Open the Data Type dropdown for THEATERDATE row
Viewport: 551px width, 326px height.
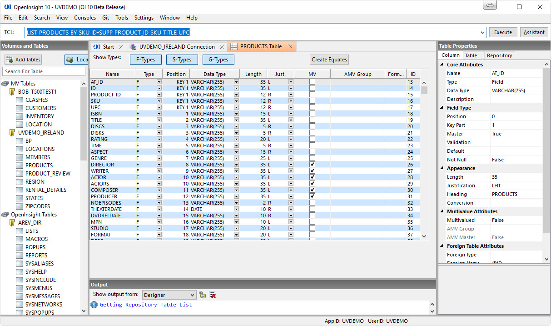(236, 209)
